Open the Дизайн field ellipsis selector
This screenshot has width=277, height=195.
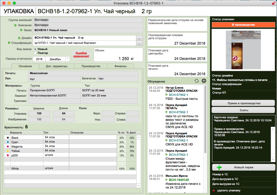tap(139, 38)
